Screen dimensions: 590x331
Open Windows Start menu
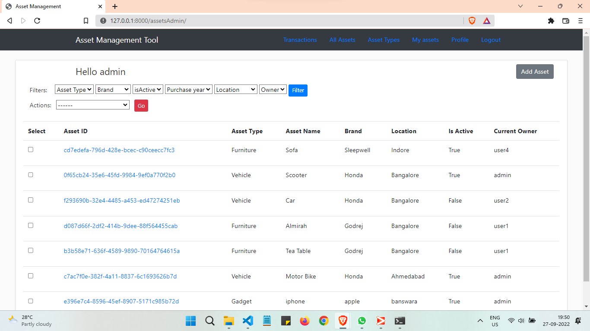click(190, 321)
